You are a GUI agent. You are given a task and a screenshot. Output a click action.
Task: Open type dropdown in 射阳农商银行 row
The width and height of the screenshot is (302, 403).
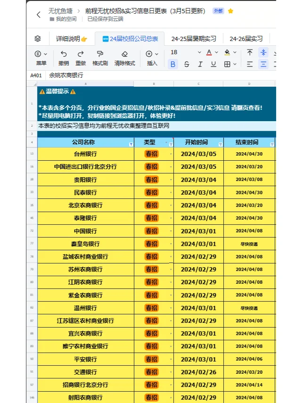point(171,398)
